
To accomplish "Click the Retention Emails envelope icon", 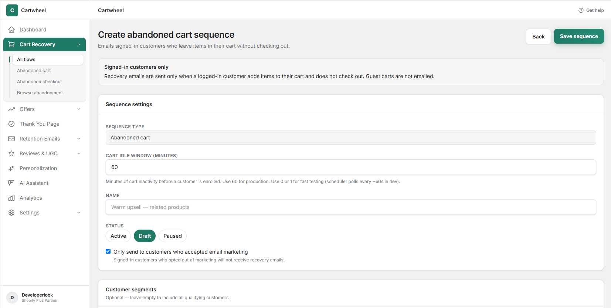I will 11,139.
